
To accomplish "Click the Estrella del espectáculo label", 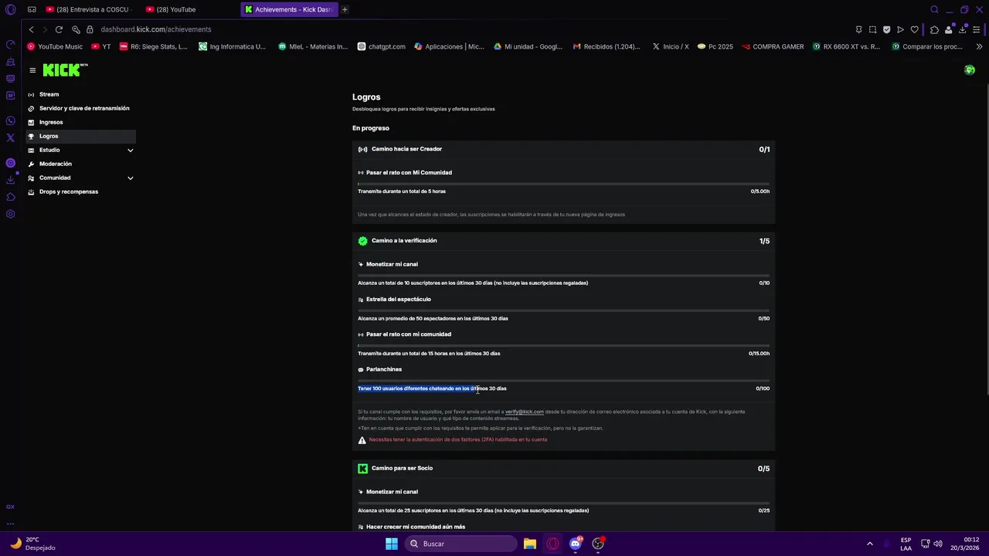I will pyautogui.click(x=399, y=299).
